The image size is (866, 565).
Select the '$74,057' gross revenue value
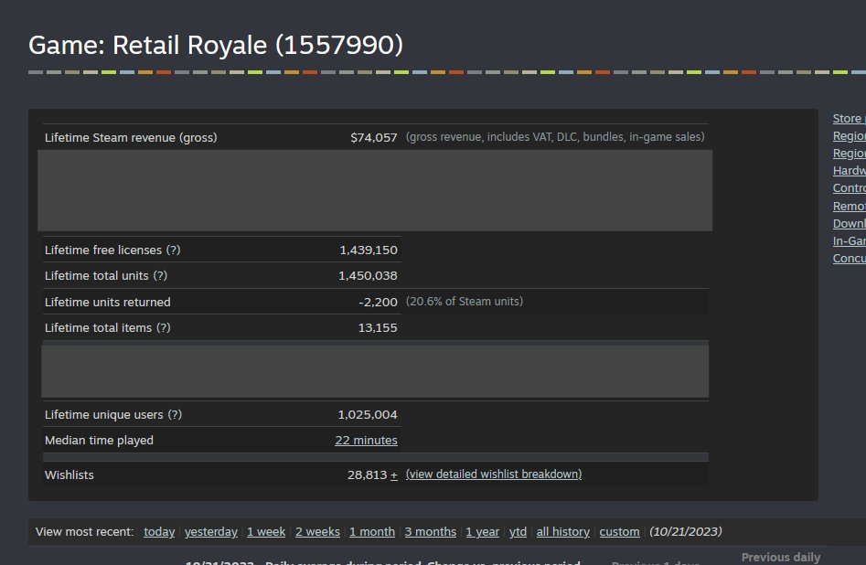coord(373,137)
